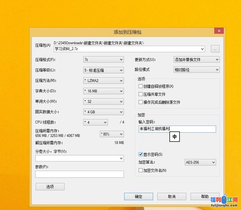Image resolution: width=241 pixels, height=210 pixels.
Task: Click the Chinese IME indicator box
Action: (175, 137)
